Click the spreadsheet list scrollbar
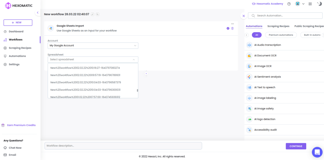The image size is (324, 160). coord(137,91)
